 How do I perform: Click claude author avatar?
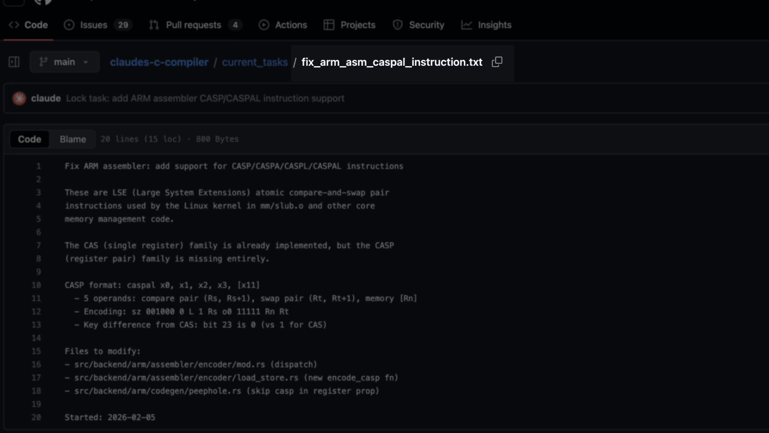19,98
